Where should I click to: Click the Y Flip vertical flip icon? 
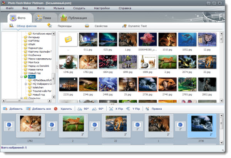click(128, 109)
